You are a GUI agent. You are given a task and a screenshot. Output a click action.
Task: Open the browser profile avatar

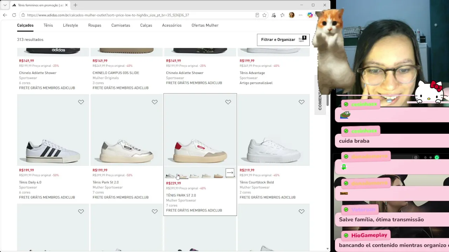(291, 15)
